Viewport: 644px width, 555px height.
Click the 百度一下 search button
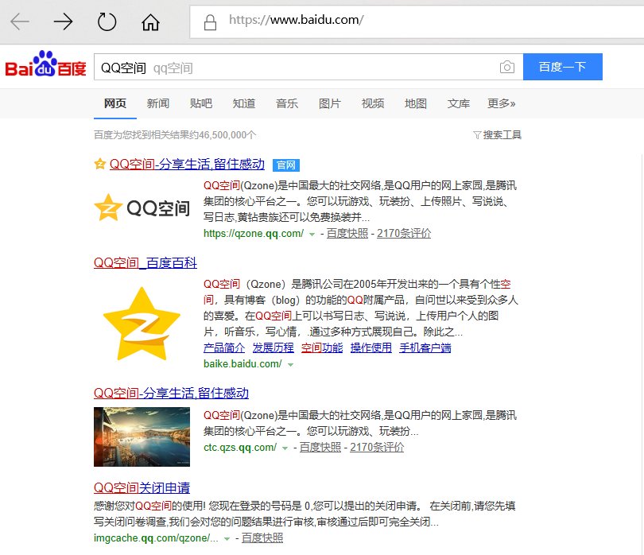pos(562,68)
